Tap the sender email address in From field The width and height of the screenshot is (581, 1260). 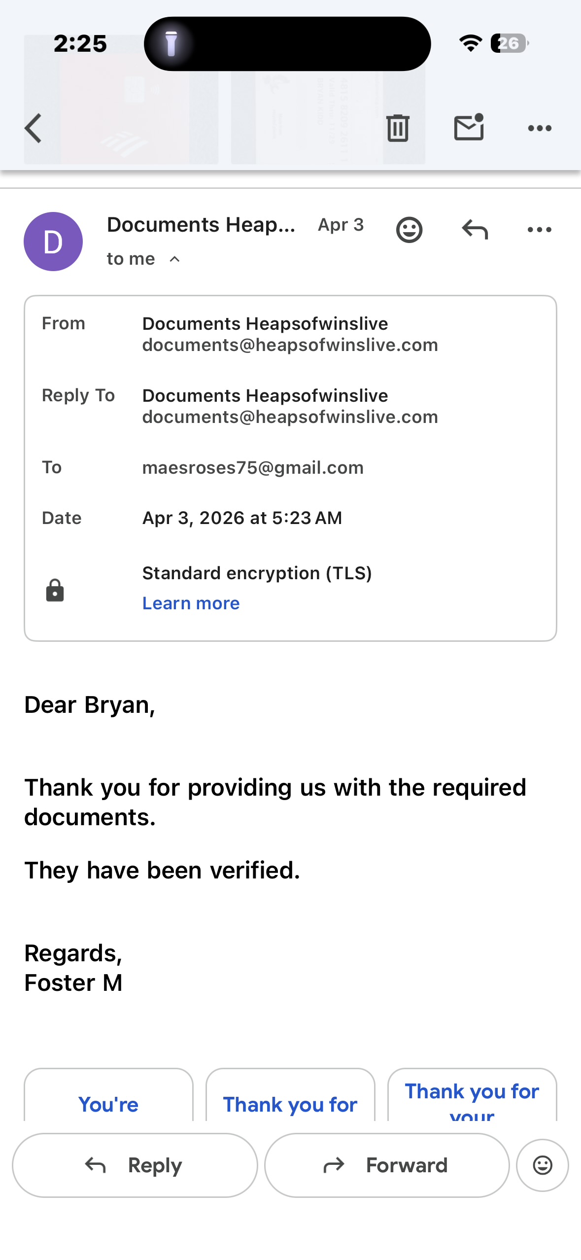290,345
